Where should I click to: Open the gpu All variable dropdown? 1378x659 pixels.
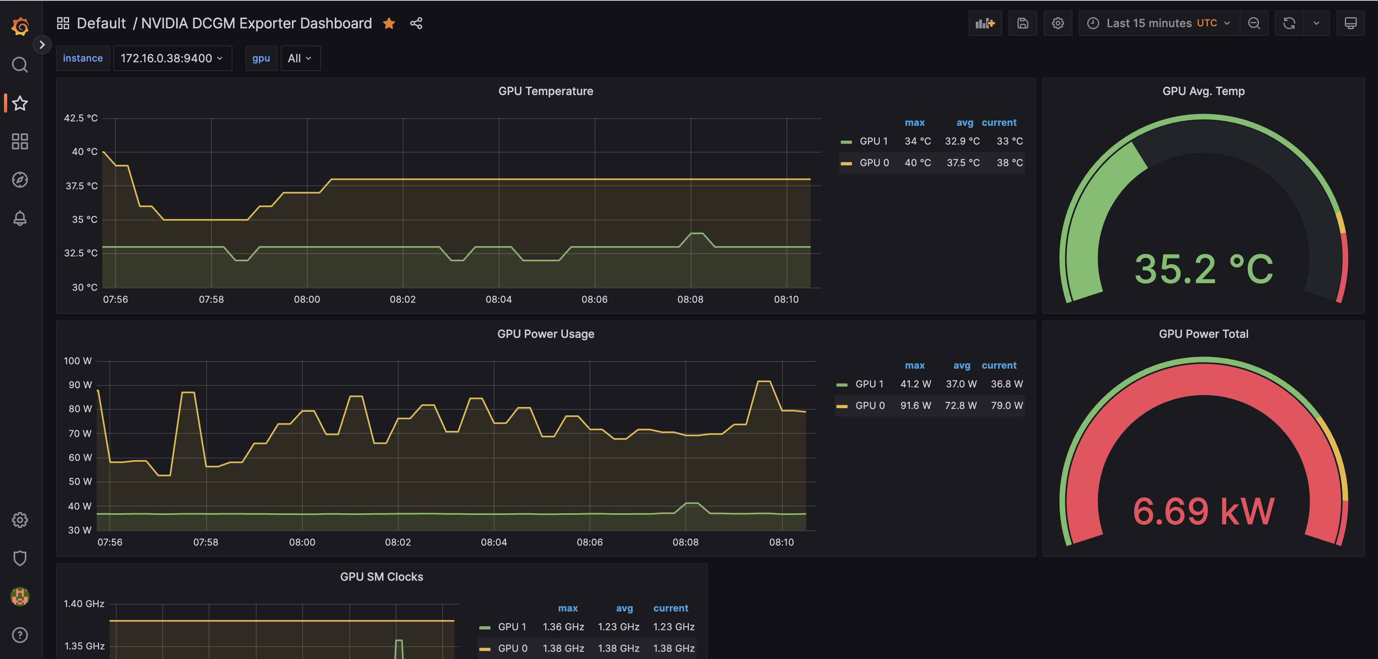click(x=300, y=58)
